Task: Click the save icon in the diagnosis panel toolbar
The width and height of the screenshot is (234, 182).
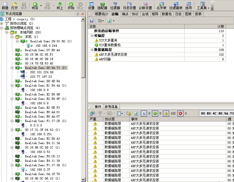Action: point(92,21)
